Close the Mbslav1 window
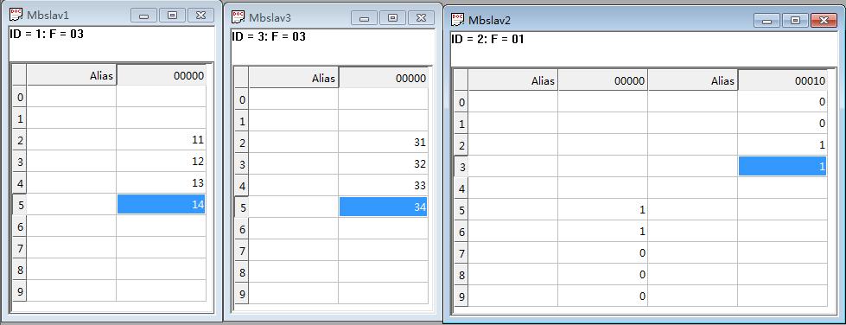The height and width of the screenshot is (325, 846). (x=200, y=15)
